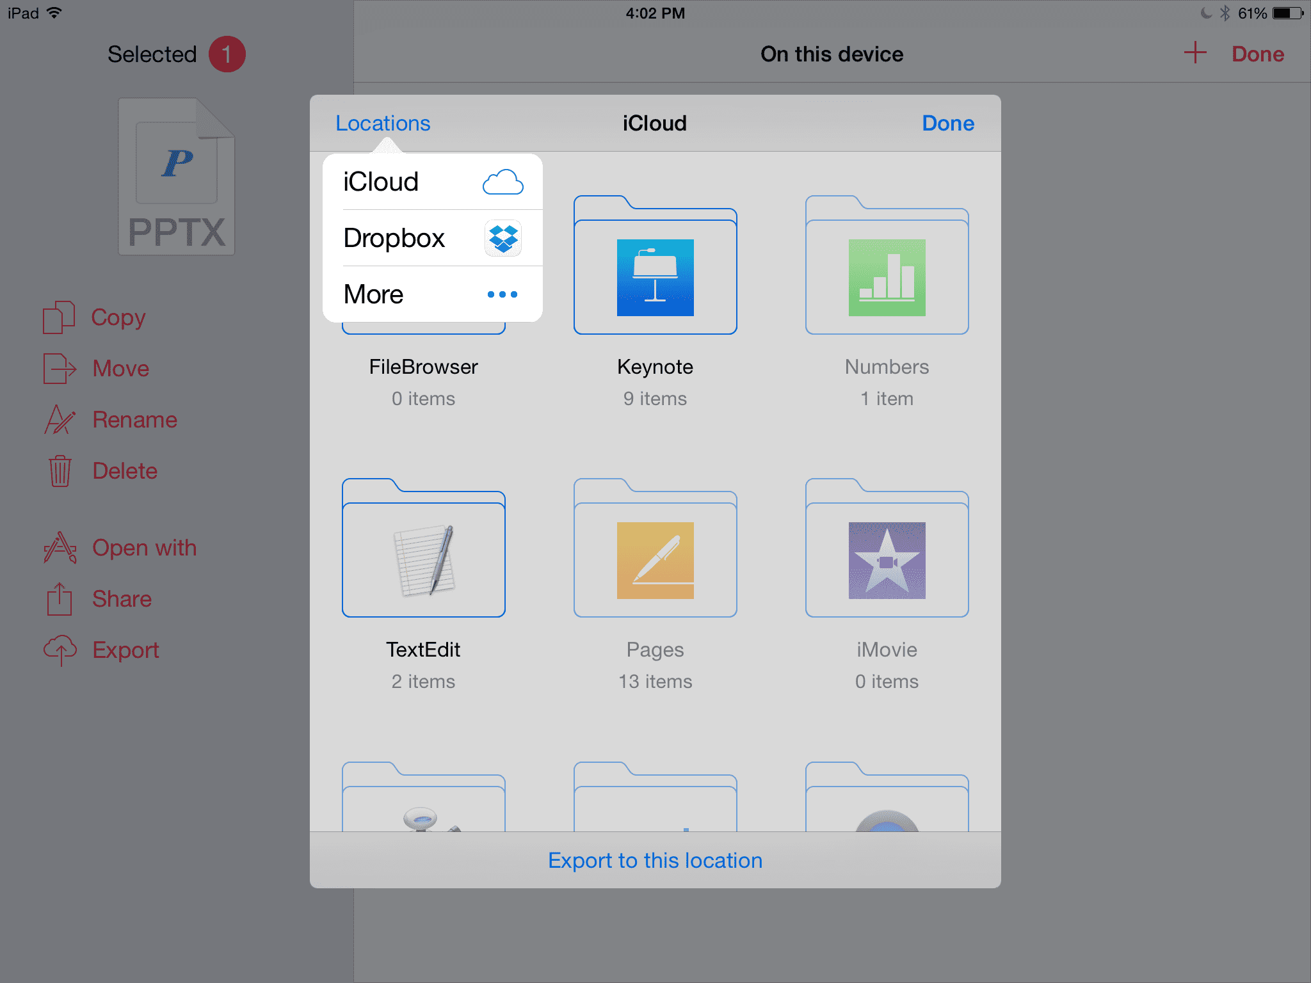Image resolution: width=1311 pixels, height=983 pixels.
Task: Tap Export to this location
Action: coord(655,860)
